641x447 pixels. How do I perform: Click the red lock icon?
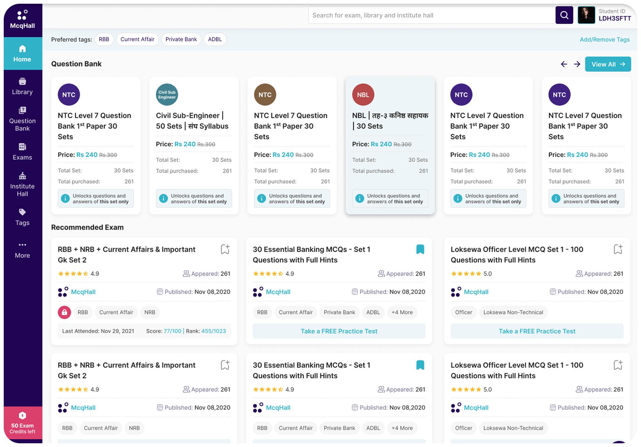pyautogui.click(x=64, y=312)
